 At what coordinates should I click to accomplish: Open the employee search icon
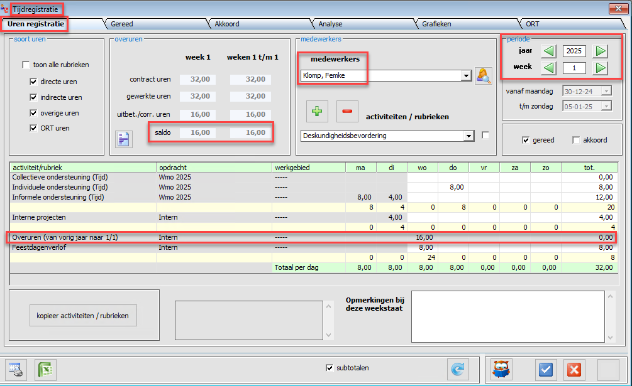click(483, 75)
